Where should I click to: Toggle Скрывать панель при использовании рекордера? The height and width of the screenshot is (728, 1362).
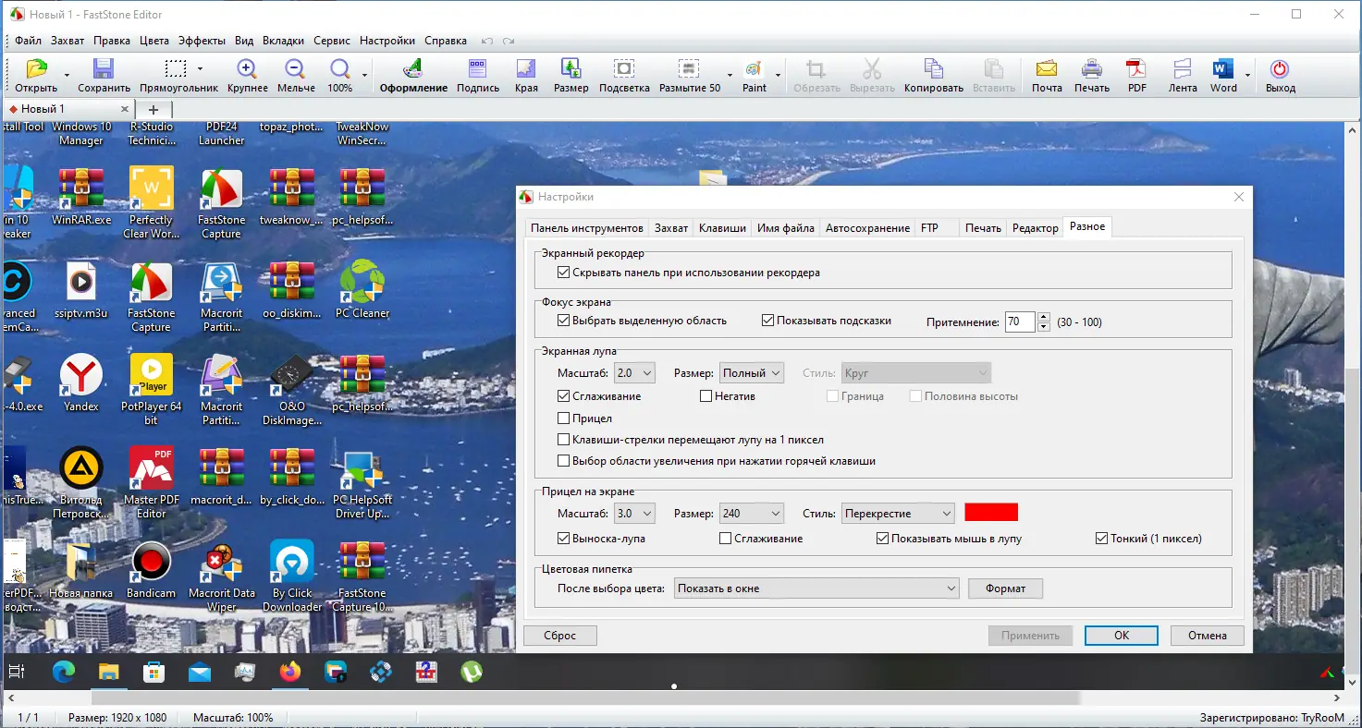coord(563,273)
